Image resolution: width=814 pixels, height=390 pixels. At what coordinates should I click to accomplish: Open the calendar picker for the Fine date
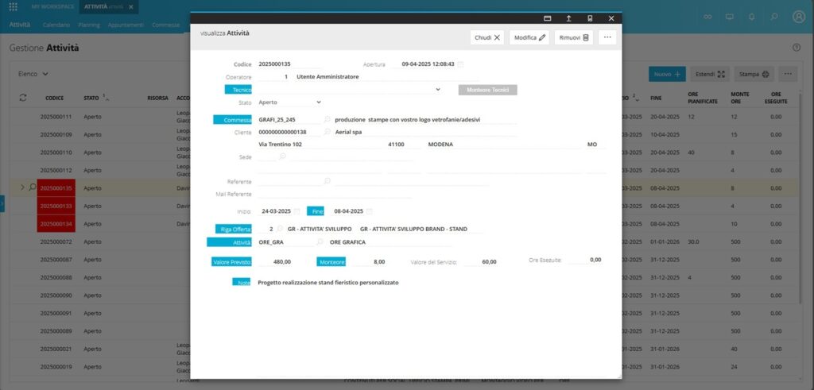[x=369, y=211]
